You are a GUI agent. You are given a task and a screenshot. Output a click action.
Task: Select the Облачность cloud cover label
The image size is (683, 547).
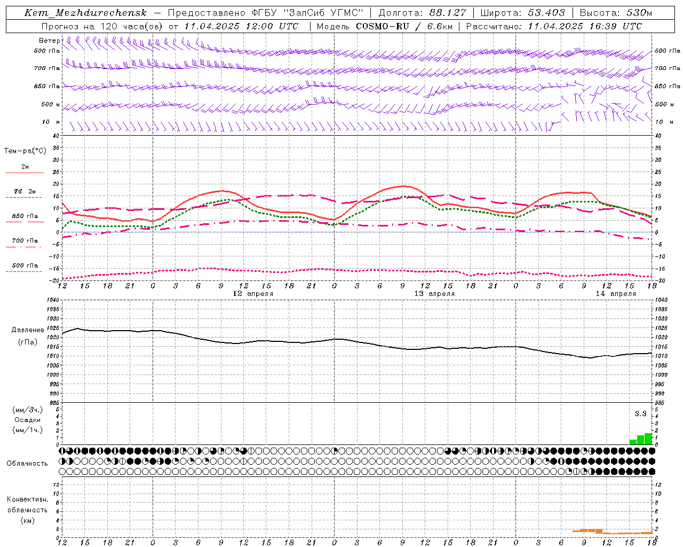27,464
